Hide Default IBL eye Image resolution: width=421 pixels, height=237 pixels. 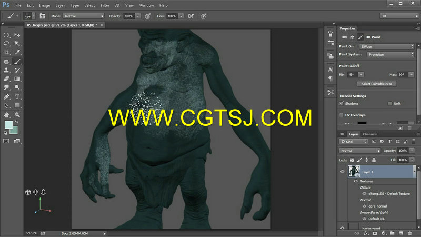pos(364,219)
